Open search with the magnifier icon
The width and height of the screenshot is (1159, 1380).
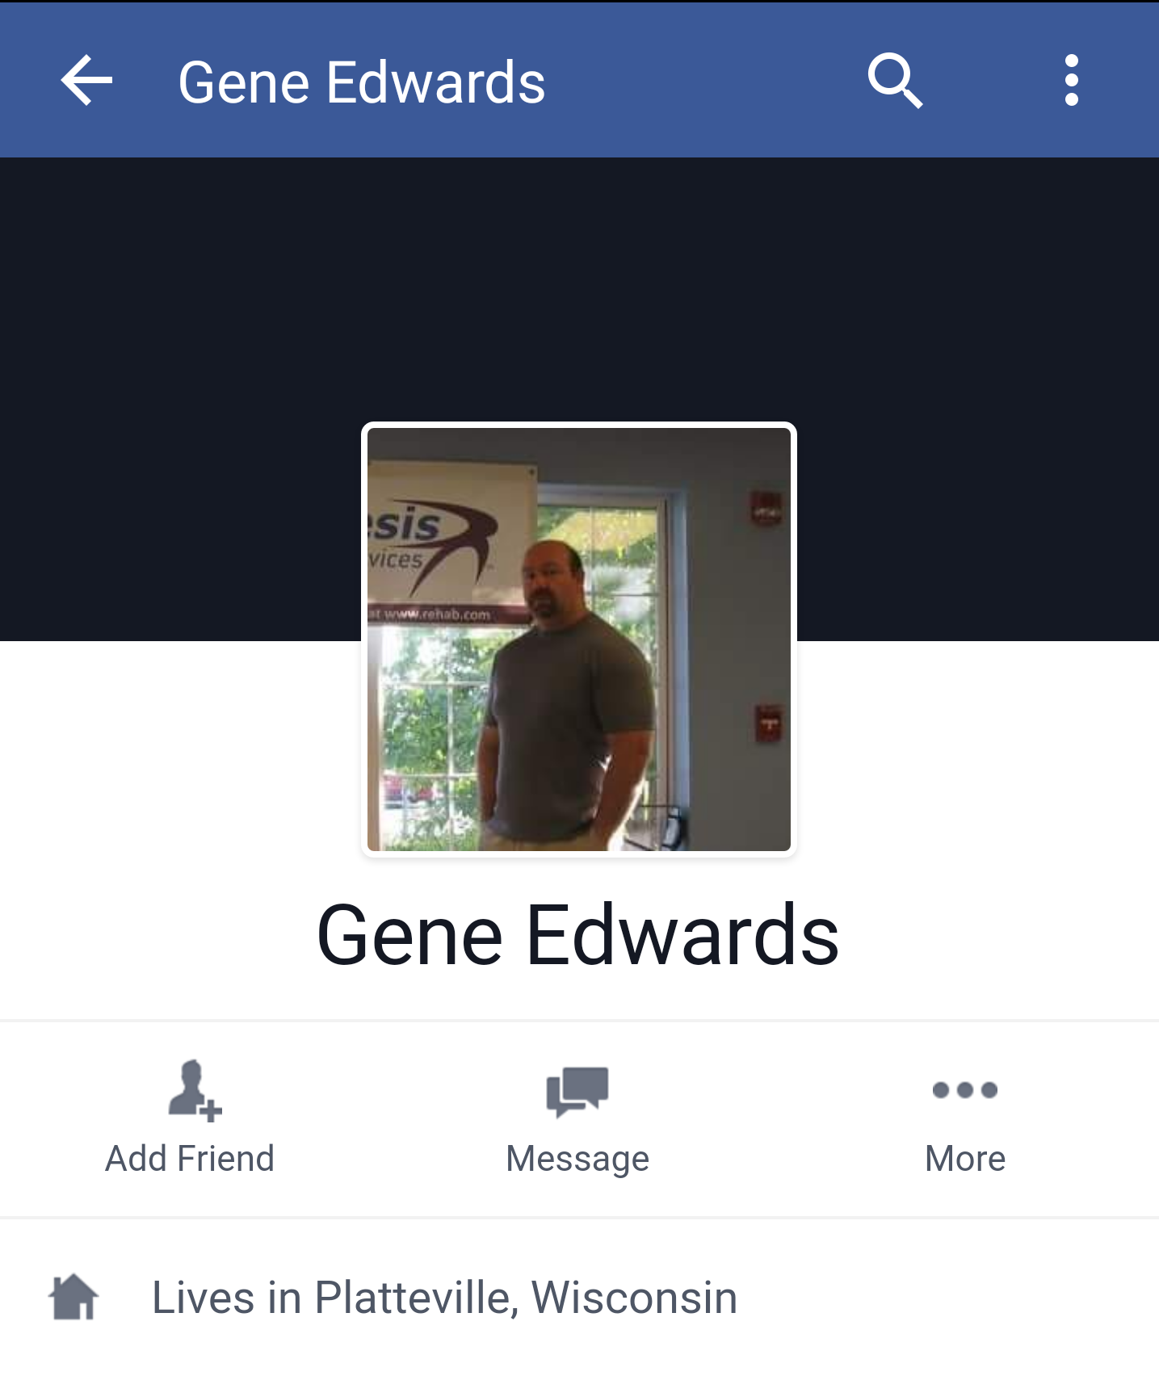(895, 81)
